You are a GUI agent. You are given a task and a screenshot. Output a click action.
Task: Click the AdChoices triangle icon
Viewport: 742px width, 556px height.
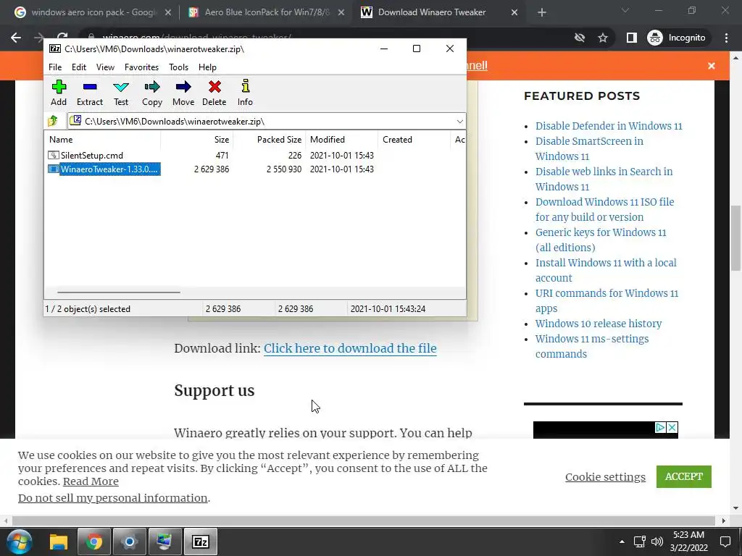click(x=660, y=427)
